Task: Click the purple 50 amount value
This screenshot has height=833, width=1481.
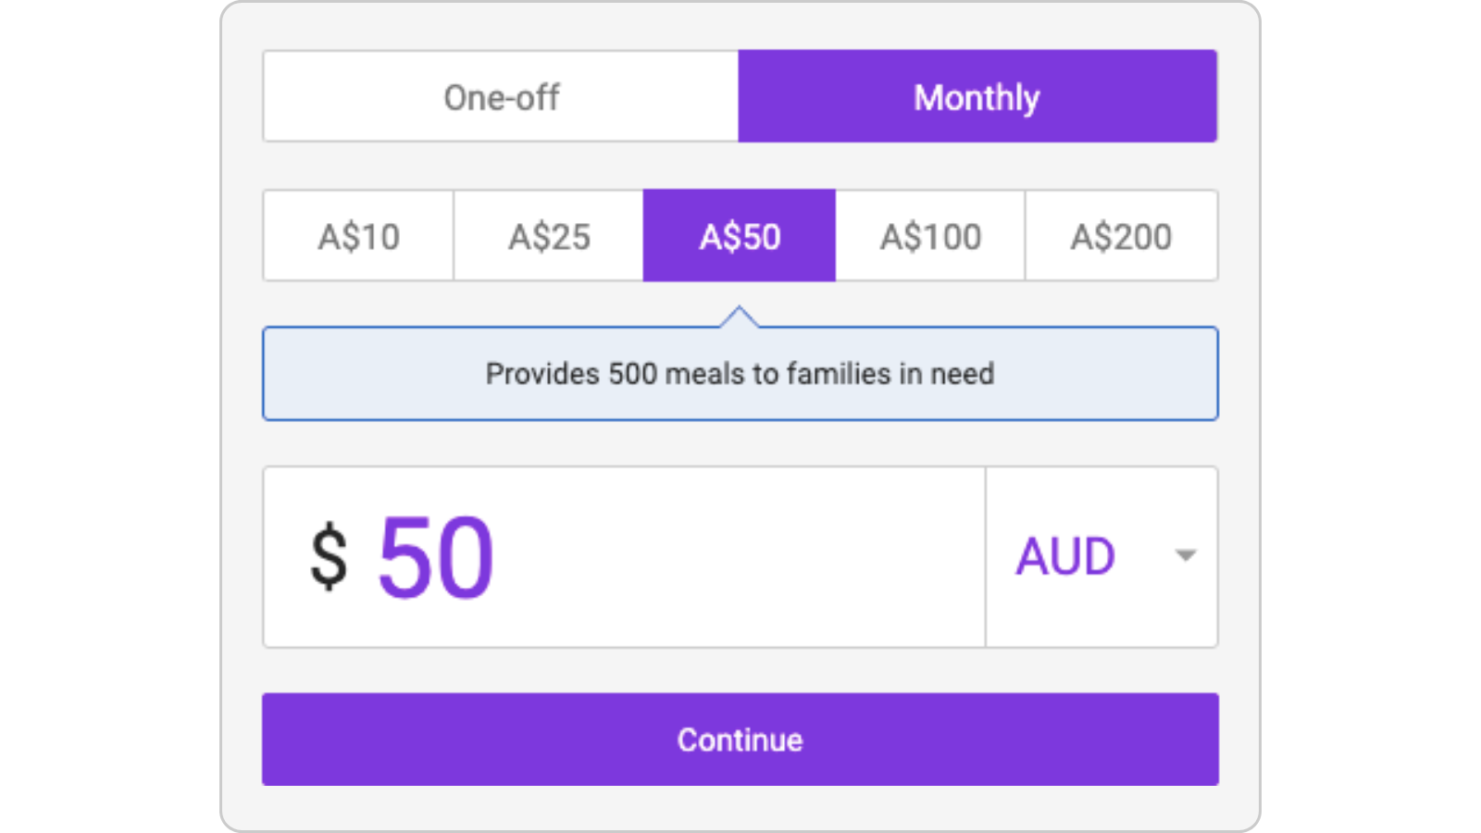Action: point(436,556)
